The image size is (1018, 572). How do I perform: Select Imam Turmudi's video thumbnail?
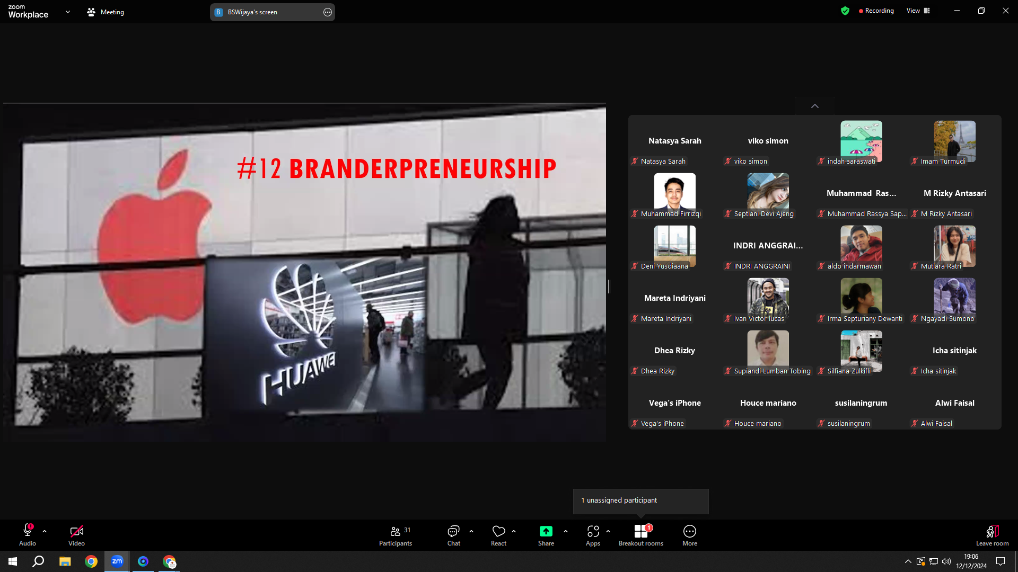pos(954,141)
